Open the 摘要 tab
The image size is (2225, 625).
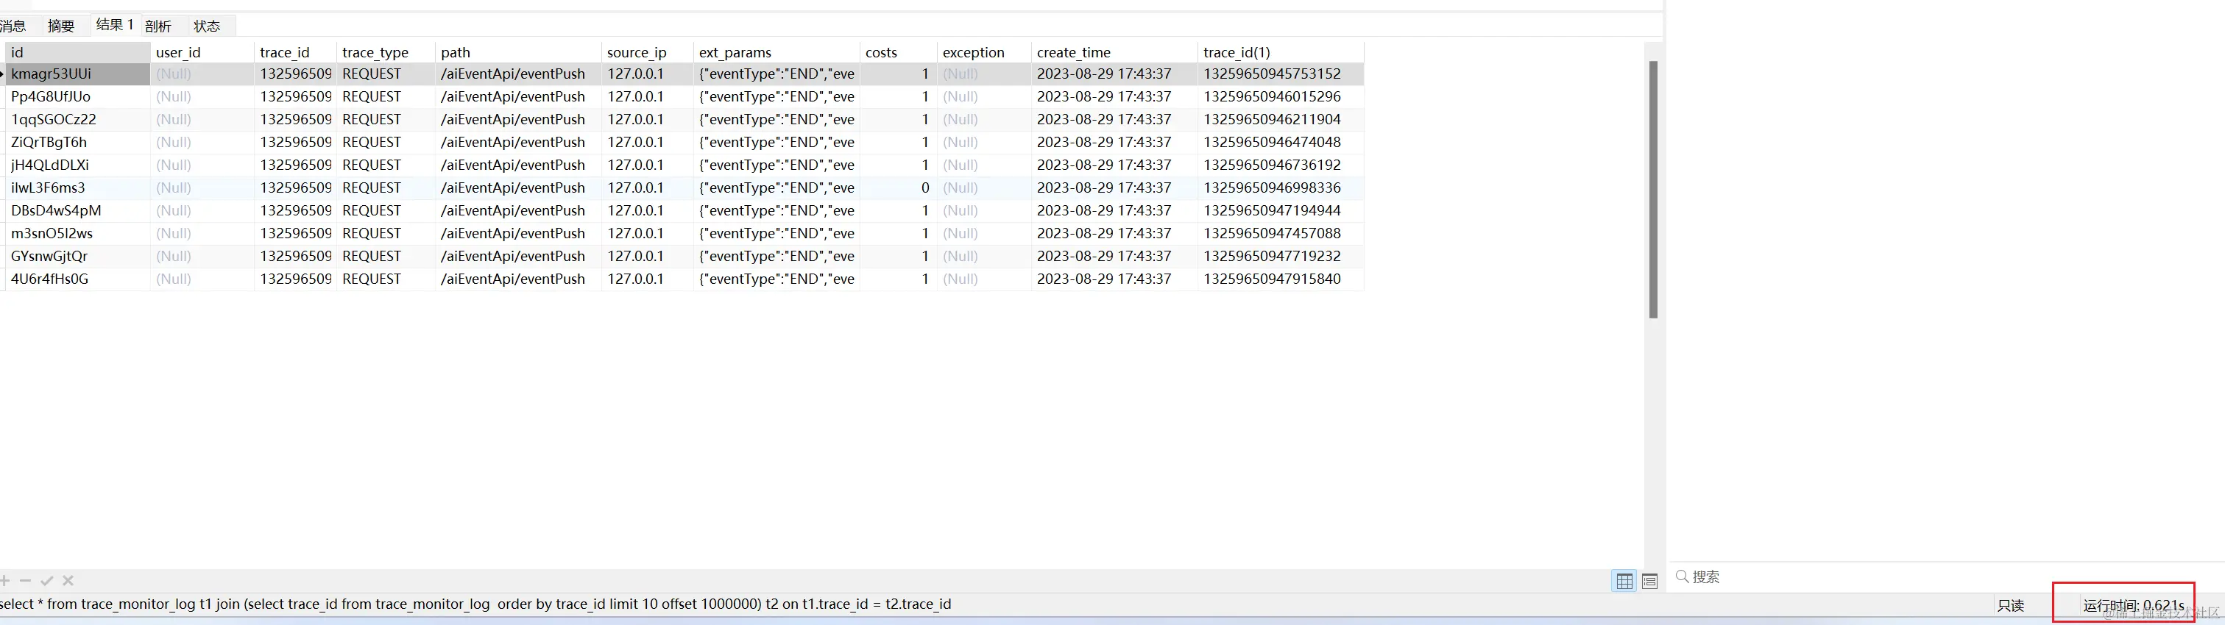pos(60,26)
